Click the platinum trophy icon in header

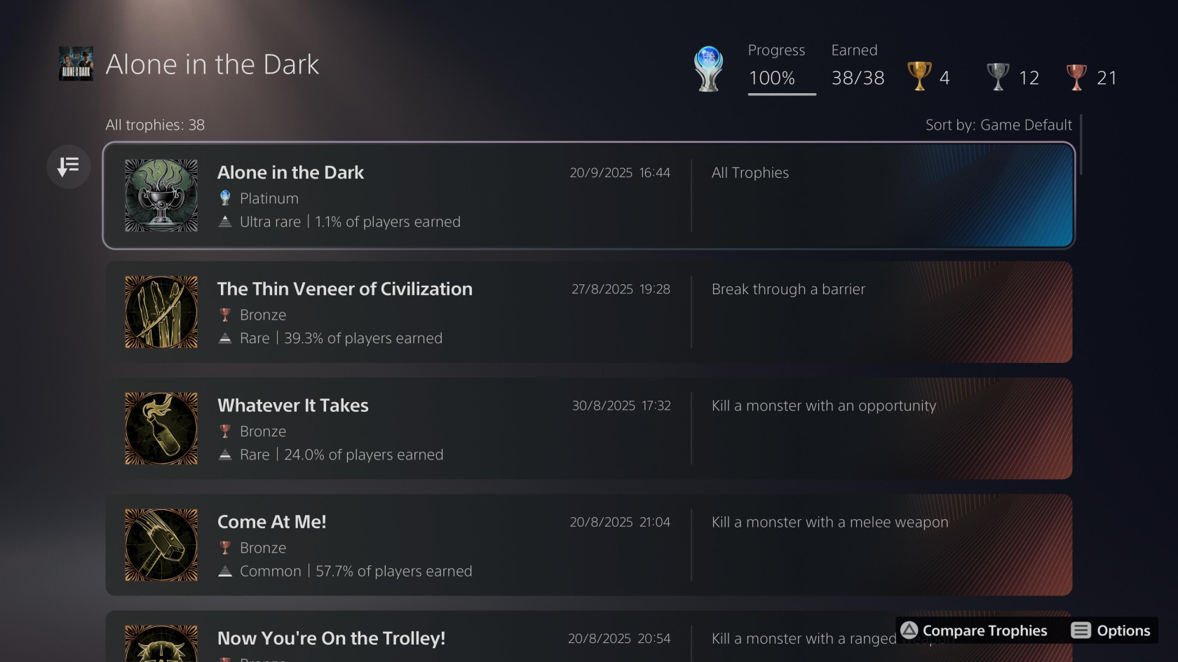[x=708, y=69]
